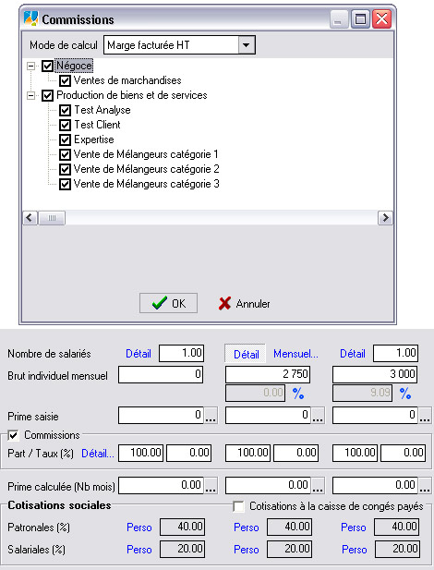This screenshot has height=570, width=434.
Task: Uncheck the Négoce checkbox
Action: (x=47, y=66)
